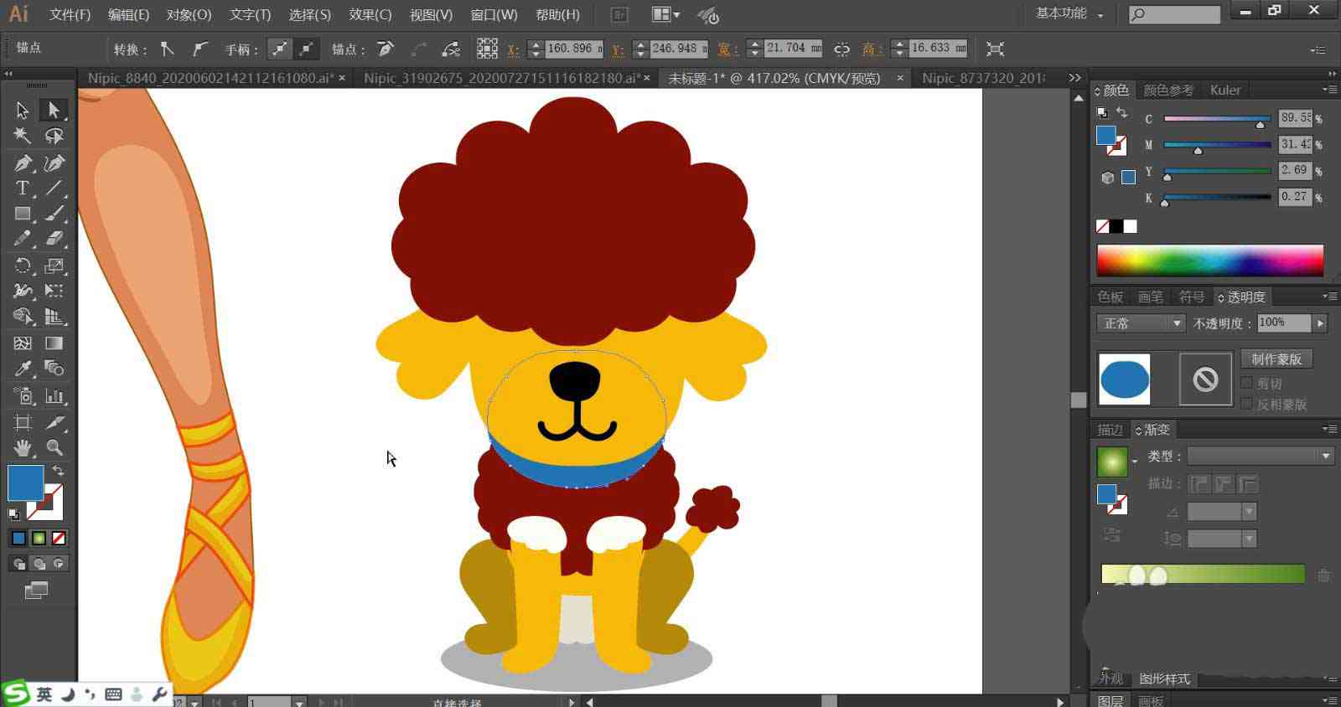The width and height of the screenshot is (1341, 707).
Task: Select the Rectangle tool
Action: pos(22,214)
